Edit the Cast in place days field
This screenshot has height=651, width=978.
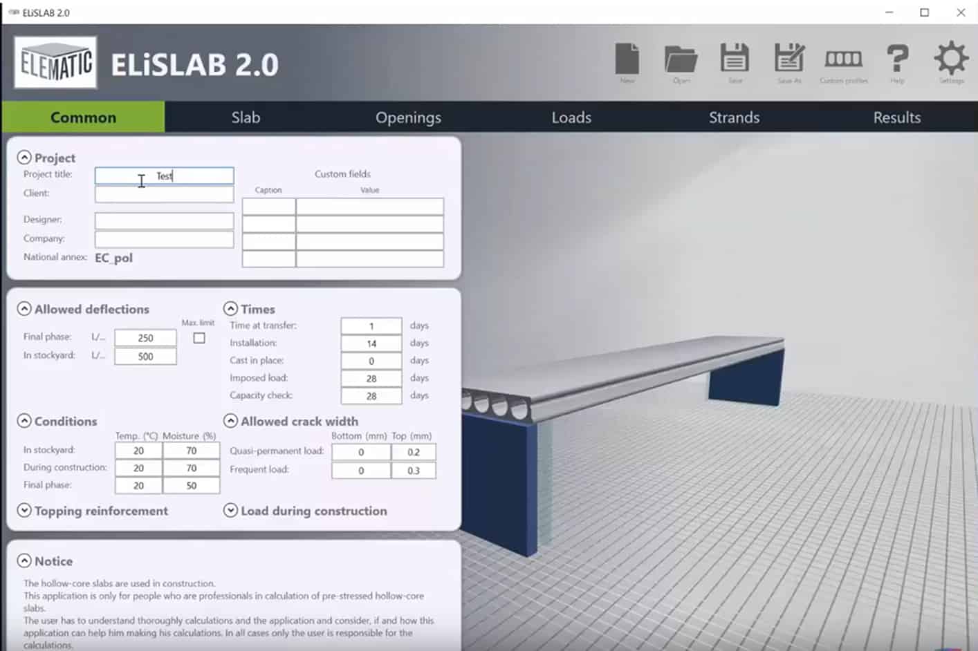(371, 361)
